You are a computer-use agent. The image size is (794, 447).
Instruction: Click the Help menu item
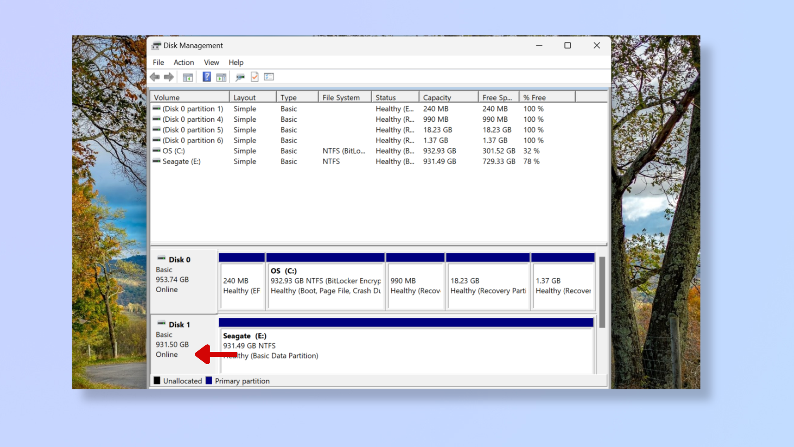coord(236,62)
